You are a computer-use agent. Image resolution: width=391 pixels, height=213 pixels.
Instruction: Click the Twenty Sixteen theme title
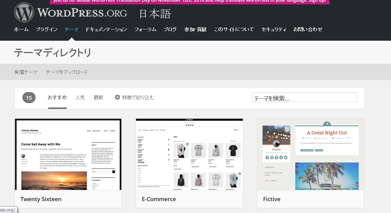coord(41,199)
